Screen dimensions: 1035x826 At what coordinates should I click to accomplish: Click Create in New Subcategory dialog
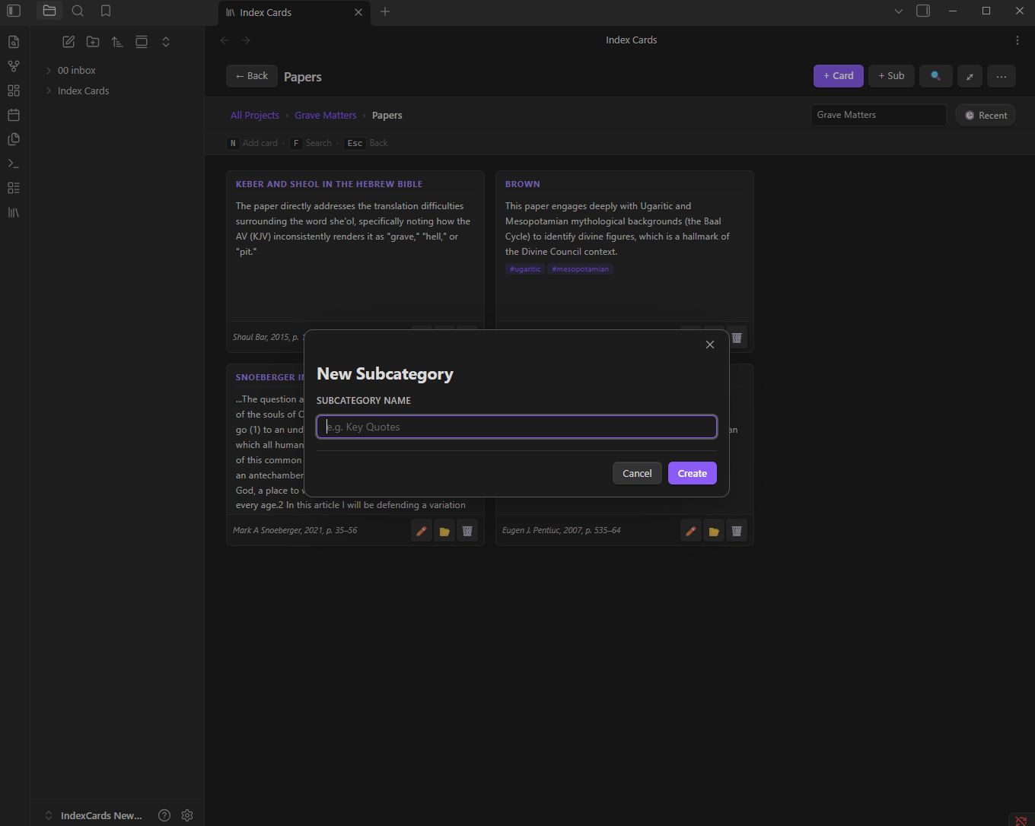[x=693, y=473]
